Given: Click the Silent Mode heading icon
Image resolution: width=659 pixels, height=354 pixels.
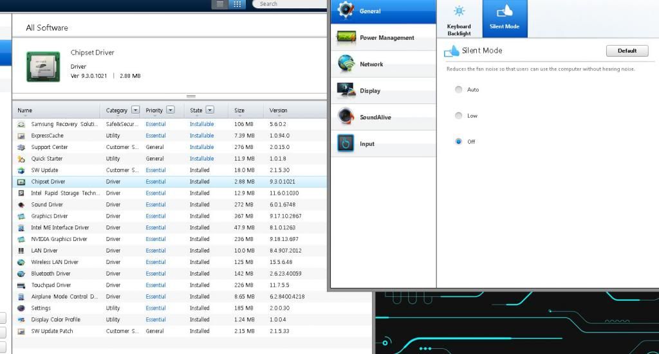Looking at the screenshot, I should (x=452, y=51).
